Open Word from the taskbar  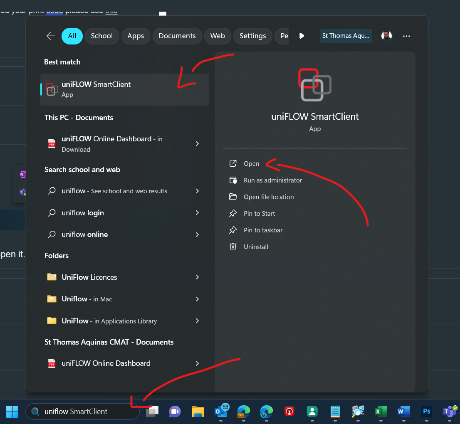click(x=404, y=412)
